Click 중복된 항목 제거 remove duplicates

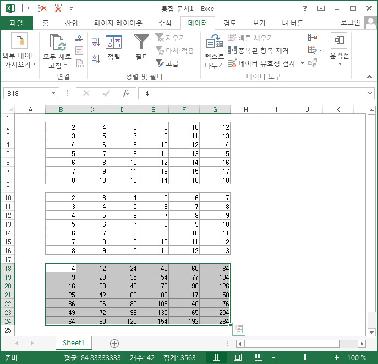click(x=258, y=51)
